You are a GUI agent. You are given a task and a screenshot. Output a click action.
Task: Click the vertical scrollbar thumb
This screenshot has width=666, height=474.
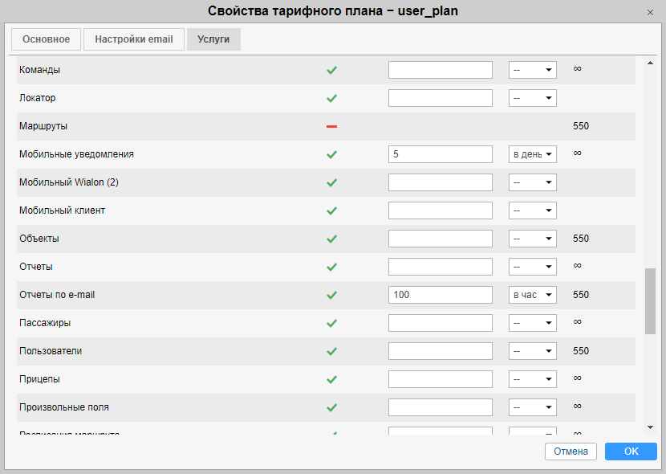(650, 301)
